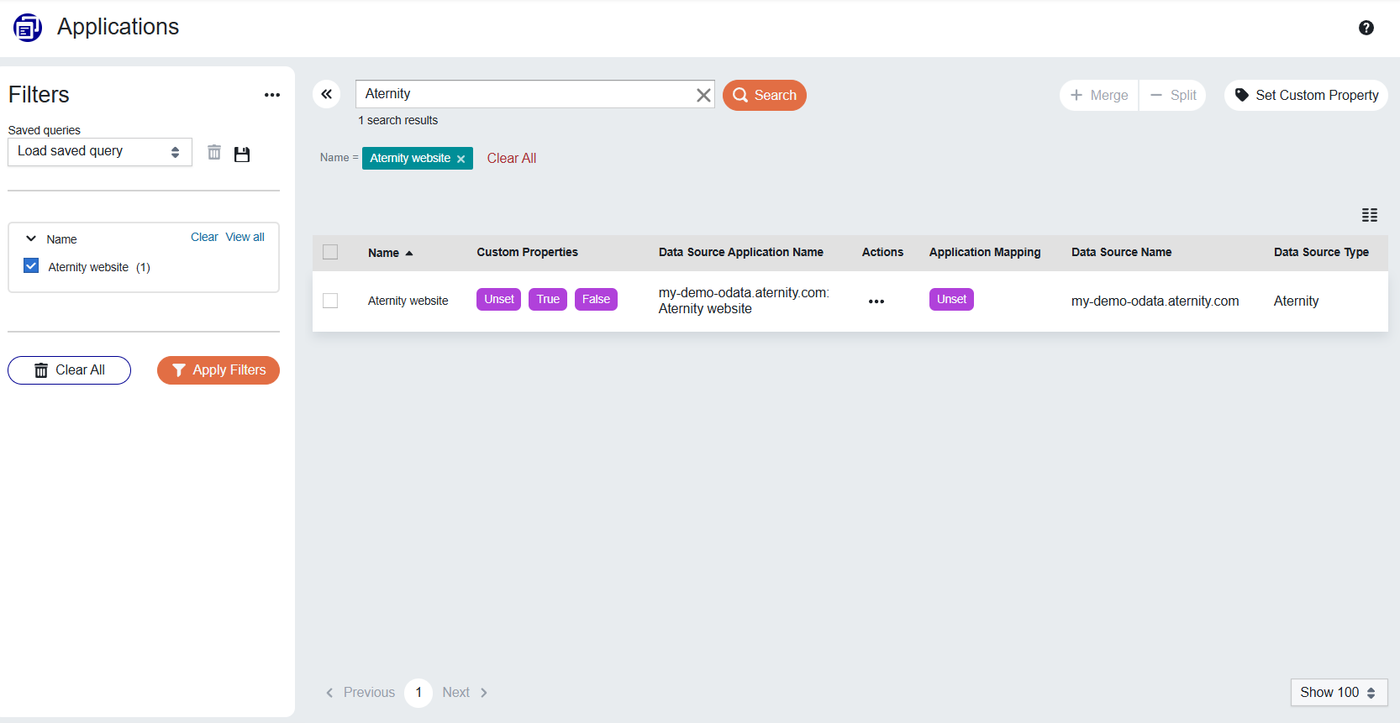Remove the Aternity website filter chip
Image resolution: width=1400 pixels, height=723 pixels.
(x=461, y=159)
